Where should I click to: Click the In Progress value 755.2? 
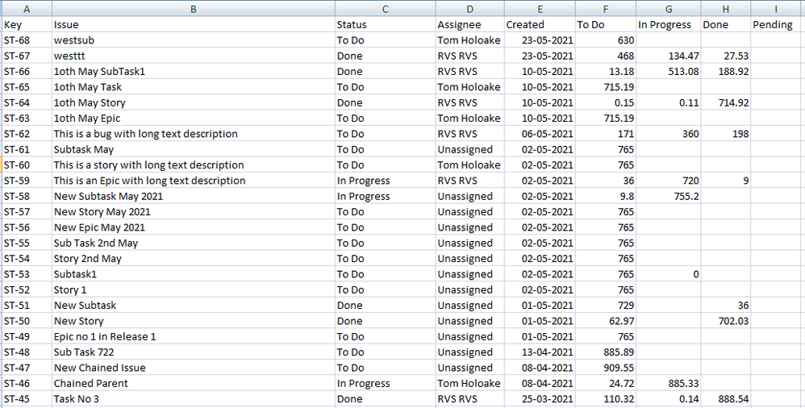(669, 196)
